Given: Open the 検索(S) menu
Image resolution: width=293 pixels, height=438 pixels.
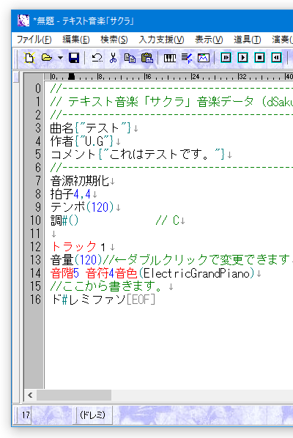Looking at the screenshot, I should point(114,40).
